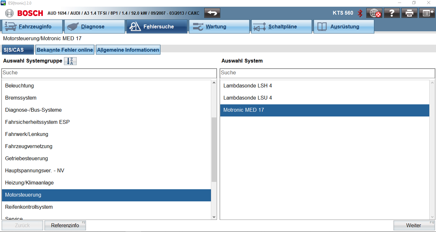
Task: Click the Referenzinfo button
Action: tap(65, 225)
